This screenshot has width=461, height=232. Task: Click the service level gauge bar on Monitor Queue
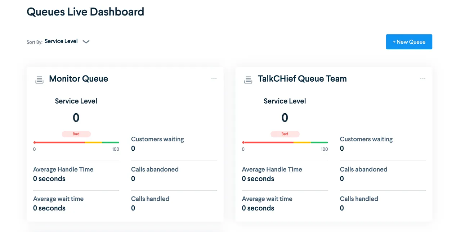[76, 142]
